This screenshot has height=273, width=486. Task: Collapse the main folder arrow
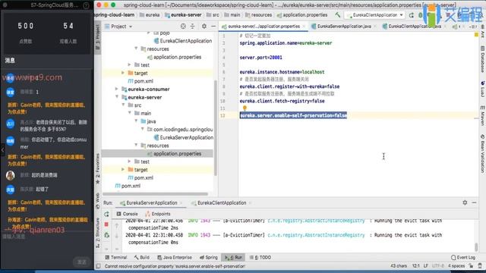(130, 113)
